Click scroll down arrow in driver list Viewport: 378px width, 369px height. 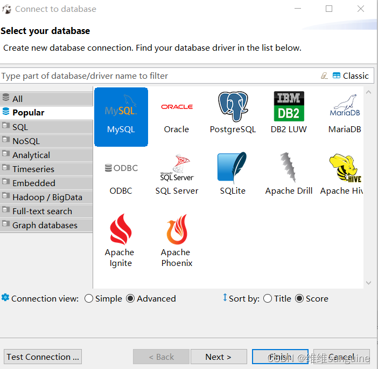pos(369,283)
